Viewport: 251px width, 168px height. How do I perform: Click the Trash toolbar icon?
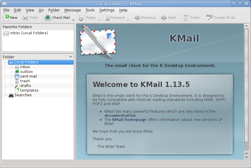point(186,18)
